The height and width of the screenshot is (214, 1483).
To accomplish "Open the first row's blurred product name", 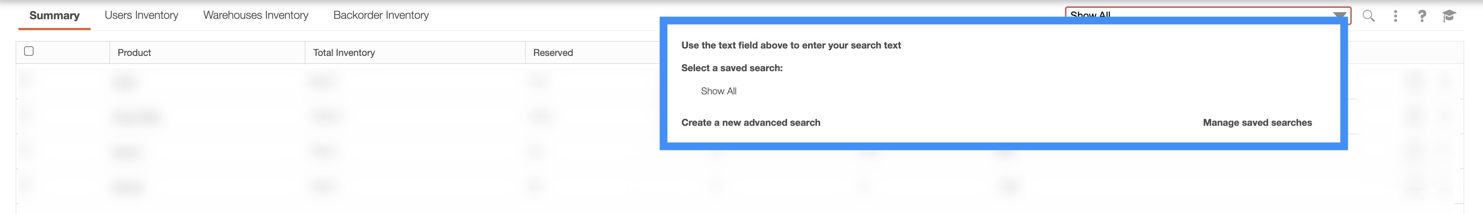I will point(126,83).
